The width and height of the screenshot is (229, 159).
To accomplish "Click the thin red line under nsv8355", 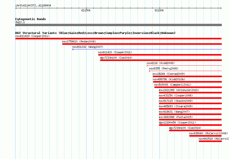I will tap(186, 71).
